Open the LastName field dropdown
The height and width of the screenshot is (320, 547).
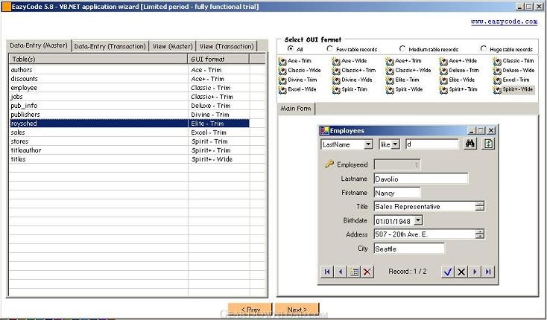coord(368,144)
